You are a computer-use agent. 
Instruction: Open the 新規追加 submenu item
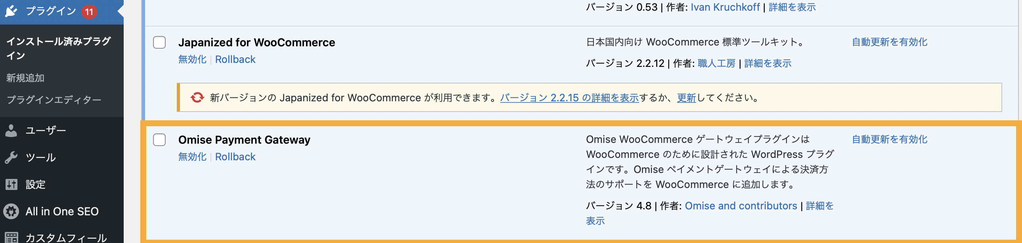point(25,78)
